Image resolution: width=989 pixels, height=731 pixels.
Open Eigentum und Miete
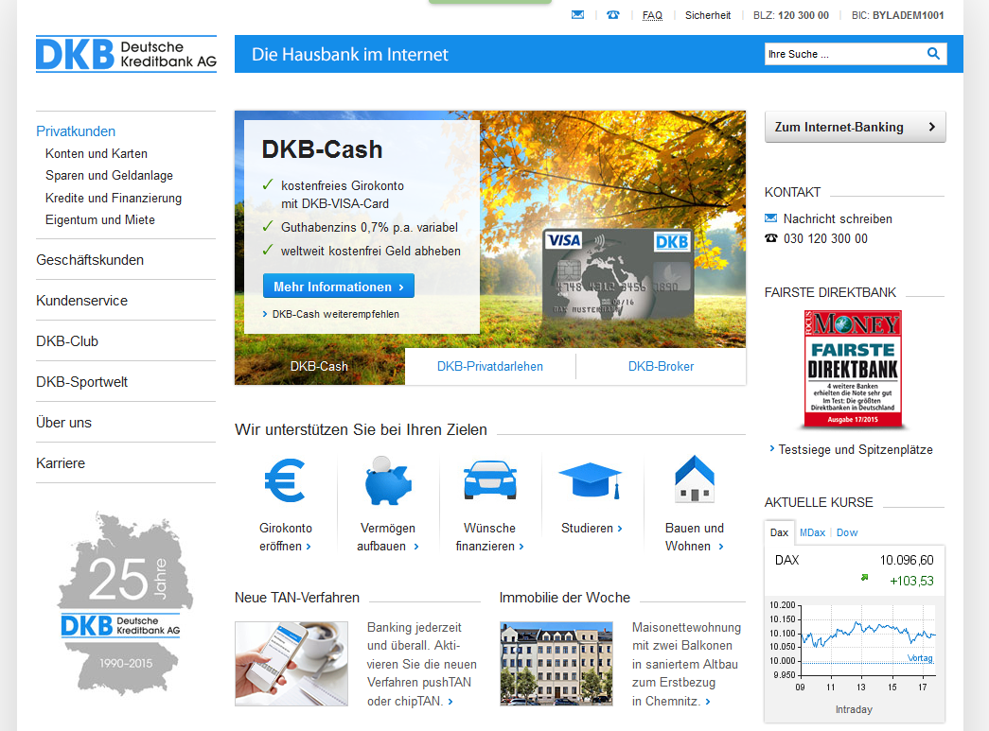click(100, 220)
